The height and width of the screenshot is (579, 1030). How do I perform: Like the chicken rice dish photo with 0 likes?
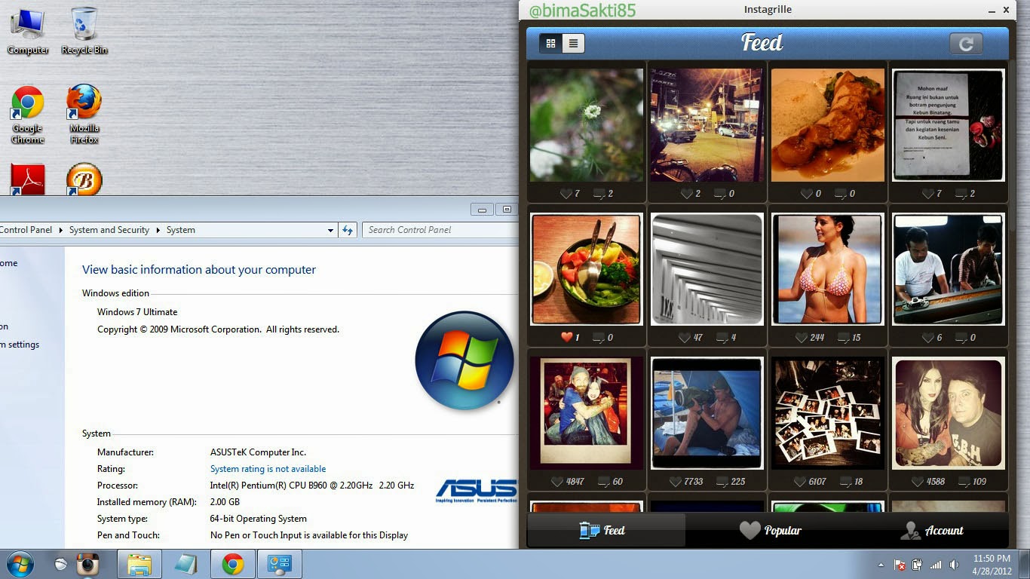pyautogui.click(x=807, y=194)
